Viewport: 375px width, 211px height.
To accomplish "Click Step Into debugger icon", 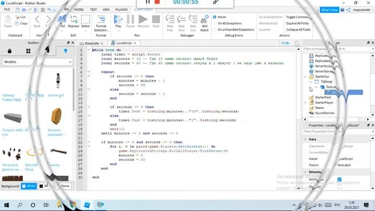I will (x=170, y=19).
